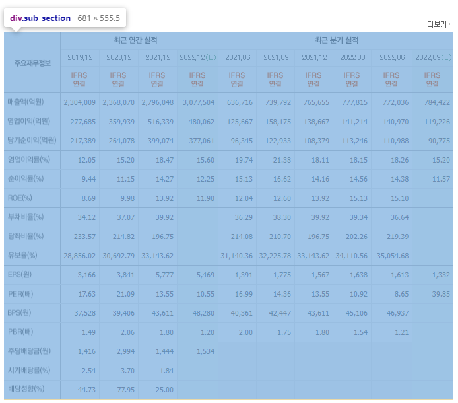458x403 pixels.
Task: Click operating margin value 21.38
Action: click(282, 160)
